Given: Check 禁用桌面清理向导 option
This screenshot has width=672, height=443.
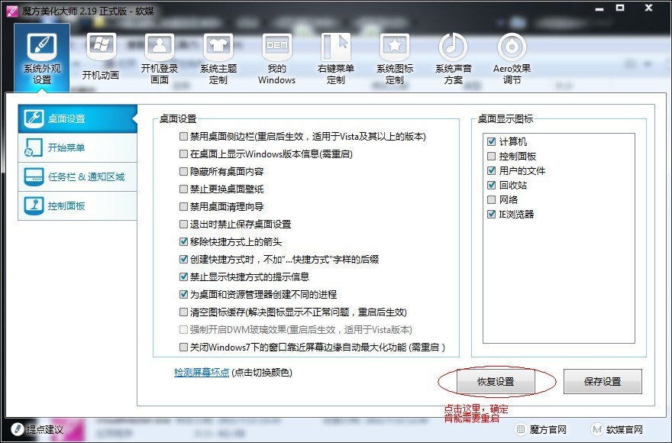Looking at the screenshot, I should coord(183,207).
